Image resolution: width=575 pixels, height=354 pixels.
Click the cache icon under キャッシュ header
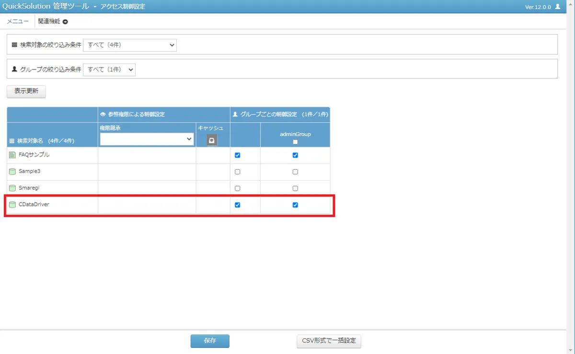point(212,140)
